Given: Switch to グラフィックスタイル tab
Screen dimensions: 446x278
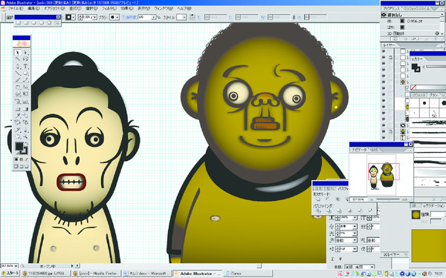Looking at the screenshot, I should coord(418,8).
